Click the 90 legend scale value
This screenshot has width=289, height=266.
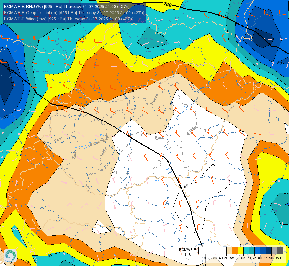tap(271, 258)
